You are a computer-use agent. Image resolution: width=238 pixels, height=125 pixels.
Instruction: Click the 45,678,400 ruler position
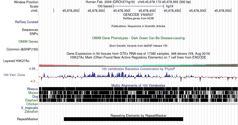(x=147, y=11)
